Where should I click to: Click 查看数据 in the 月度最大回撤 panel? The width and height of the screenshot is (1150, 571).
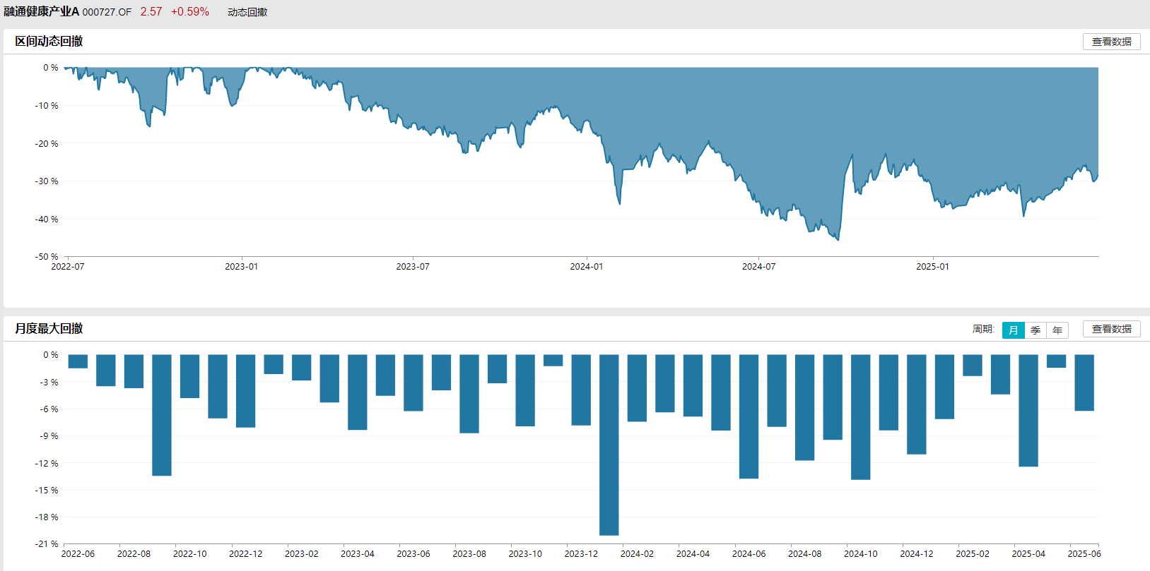pyautogui.click(x=1111, y=329)
